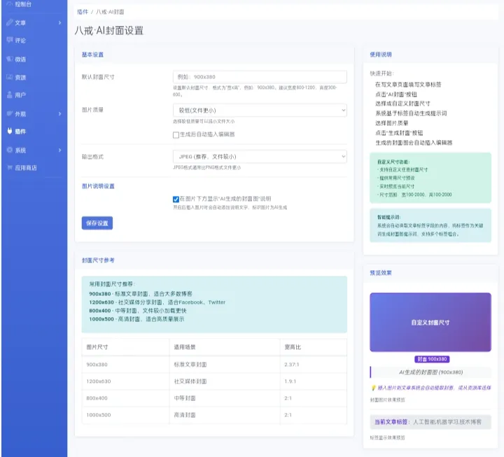Click the 1.9:1 ratio cell
The height and width of the screenshot is (457, 504).
[x=290, y=381]
